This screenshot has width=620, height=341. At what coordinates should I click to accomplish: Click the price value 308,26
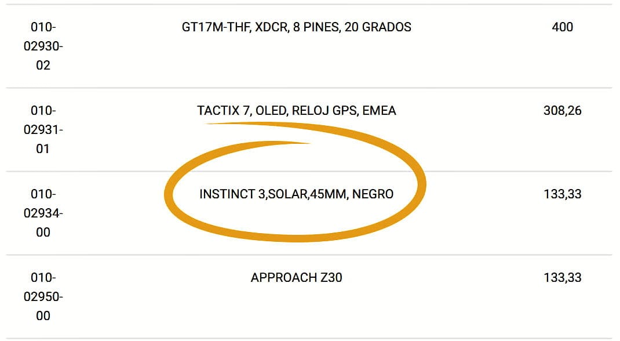pos(562,111)
